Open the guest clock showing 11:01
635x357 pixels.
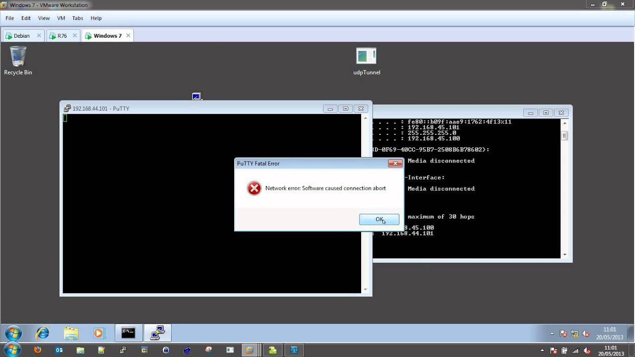[610, 333]
